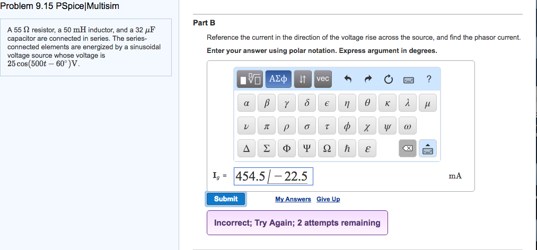The image size is (537, 250).
Task: Select the Greek symbols palette tab
Action: click(x=278, y=79)
